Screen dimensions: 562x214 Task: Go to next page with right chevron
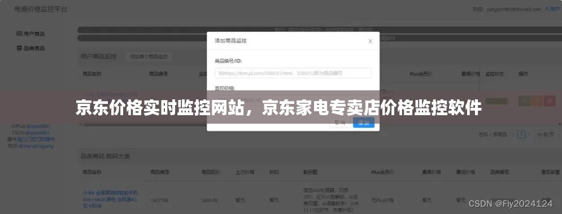(x=530, y=134)
